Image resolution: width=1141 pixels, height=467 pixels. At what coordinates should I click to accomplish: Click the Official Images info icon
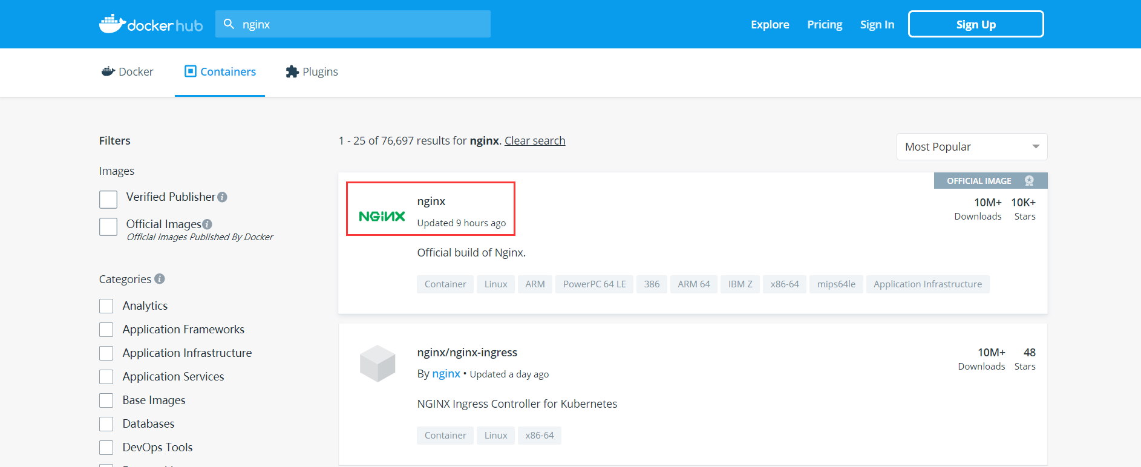click(207, 224)
